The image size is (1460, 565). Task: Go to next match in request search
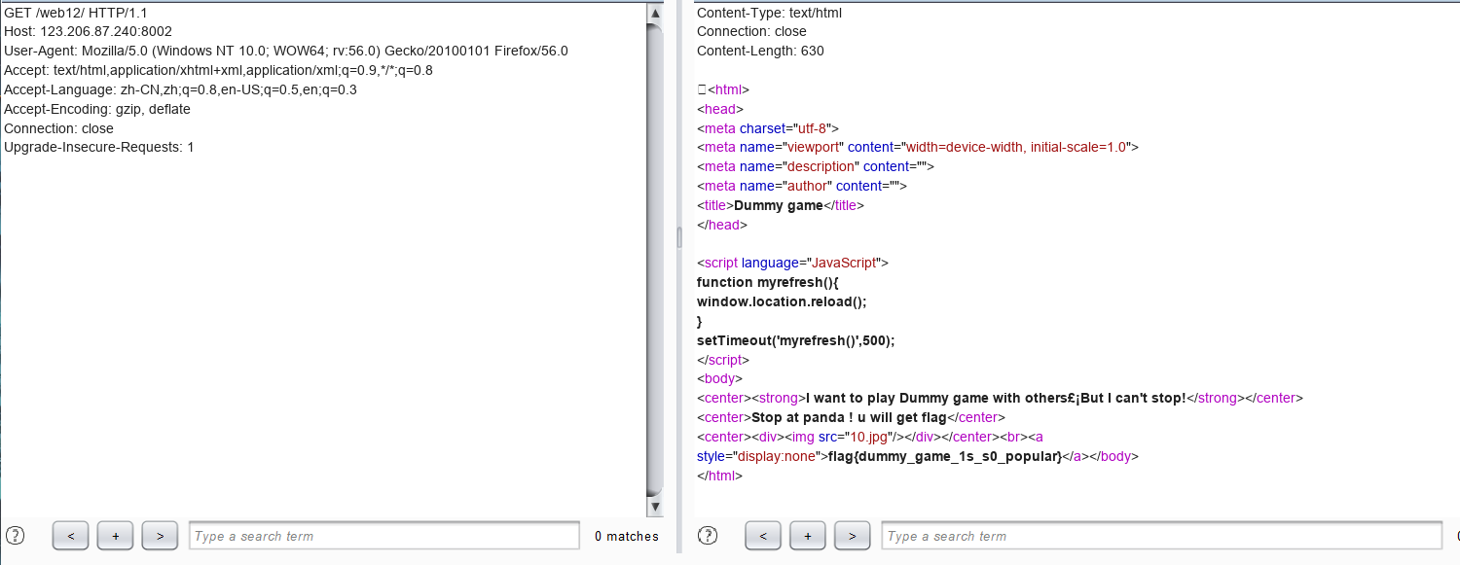point(160,536)
